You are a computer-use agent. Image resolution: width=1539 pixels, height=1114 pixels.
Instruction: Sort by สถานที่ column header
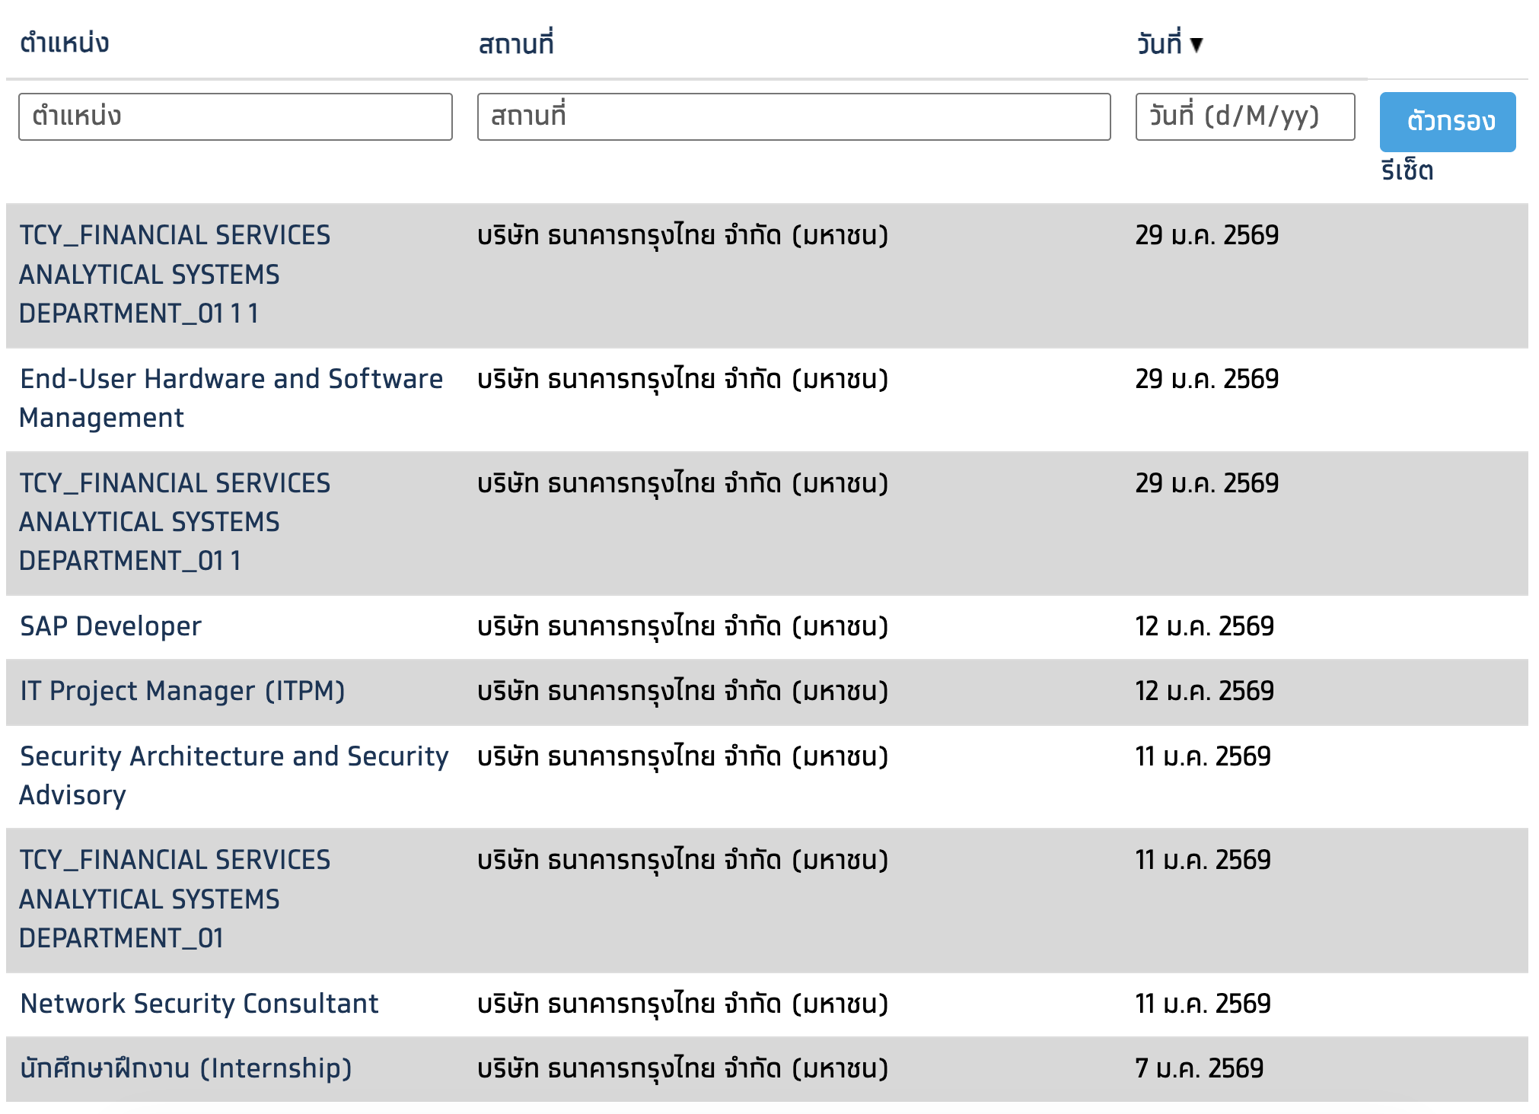point(515,44)
